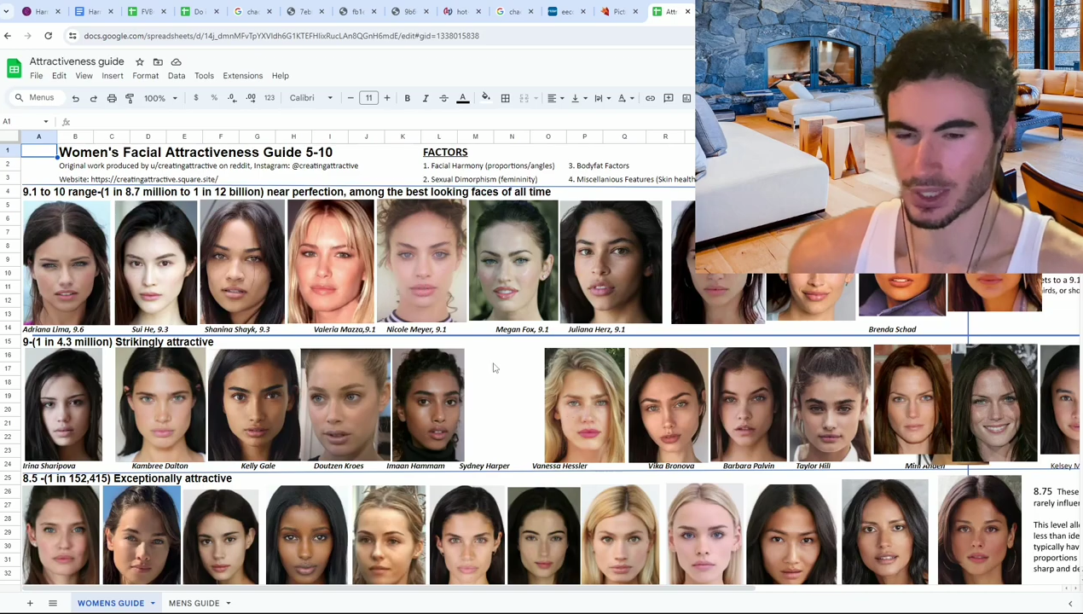Star the Attractiveness guide document
This screenshot has width=1083, height=614.
(x=140, y=61)
